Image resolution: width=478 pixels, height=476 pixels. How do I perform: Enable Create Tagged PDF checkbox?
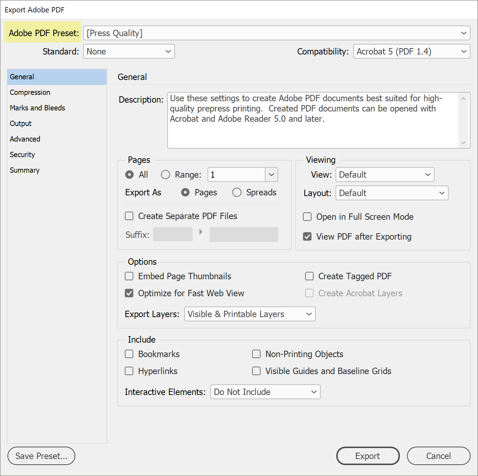tap(309, 276)
